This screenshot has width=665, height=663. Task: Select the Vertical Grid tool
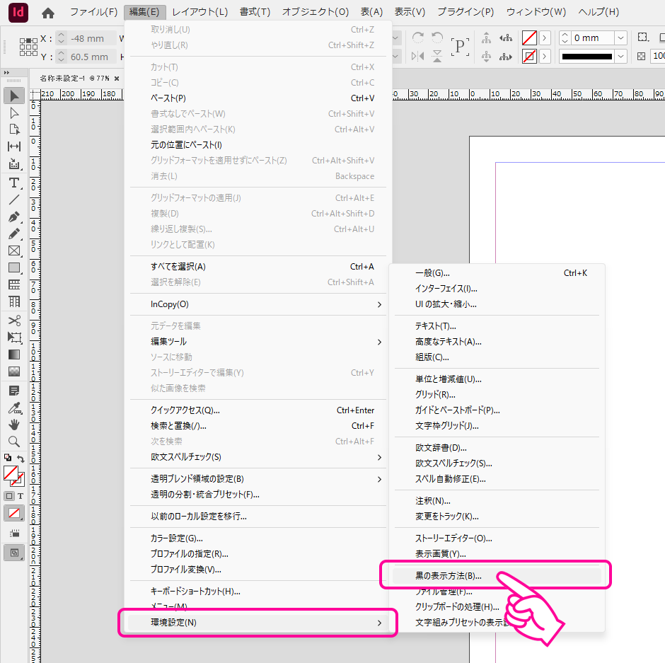pos(14,301)
